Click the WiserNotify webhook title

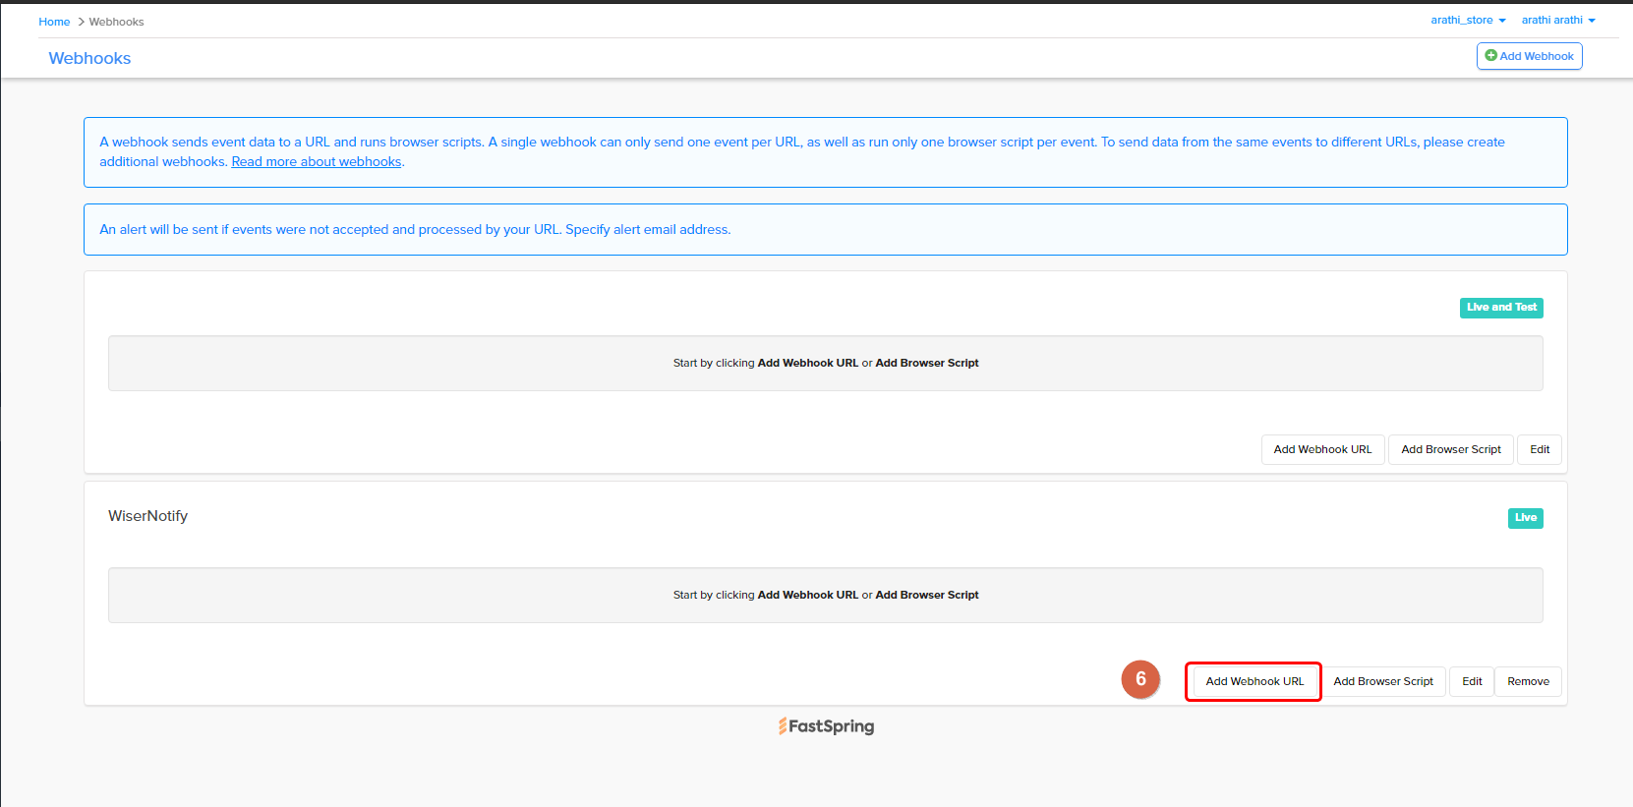click(x=147, y=516)
